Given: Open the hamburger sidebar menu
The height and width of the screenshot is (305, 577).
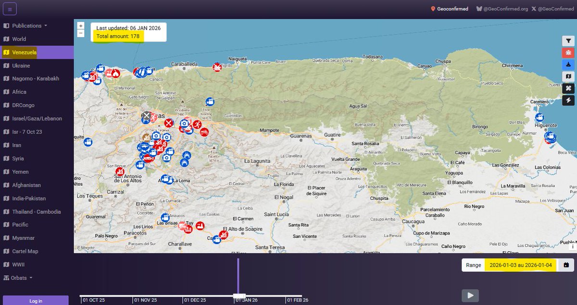Looking at the screenshot, I should [10, 9].
